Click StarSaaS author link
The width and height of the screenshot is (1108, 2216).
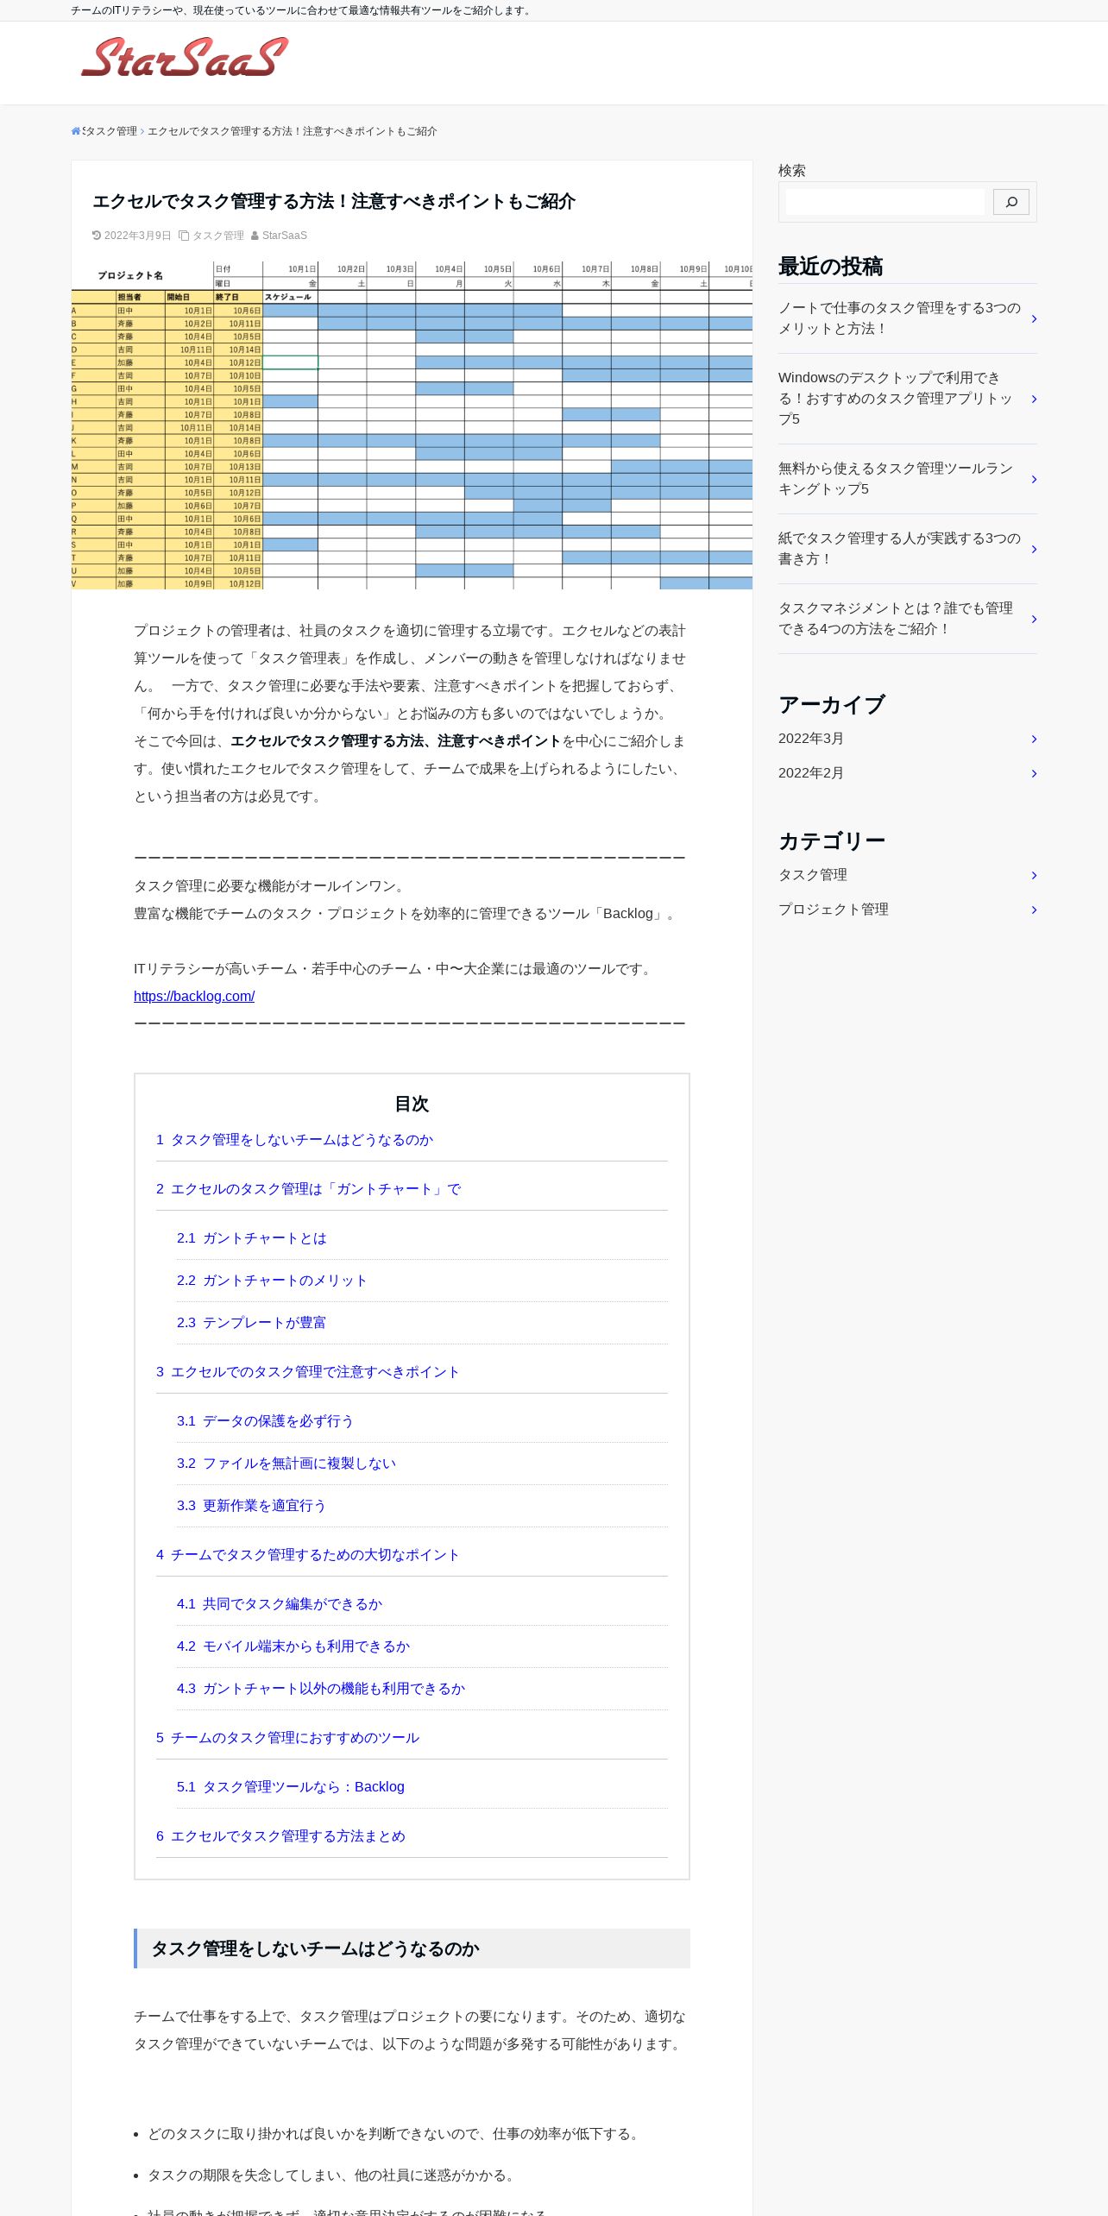pyautogui.click(x=284, y=236)
